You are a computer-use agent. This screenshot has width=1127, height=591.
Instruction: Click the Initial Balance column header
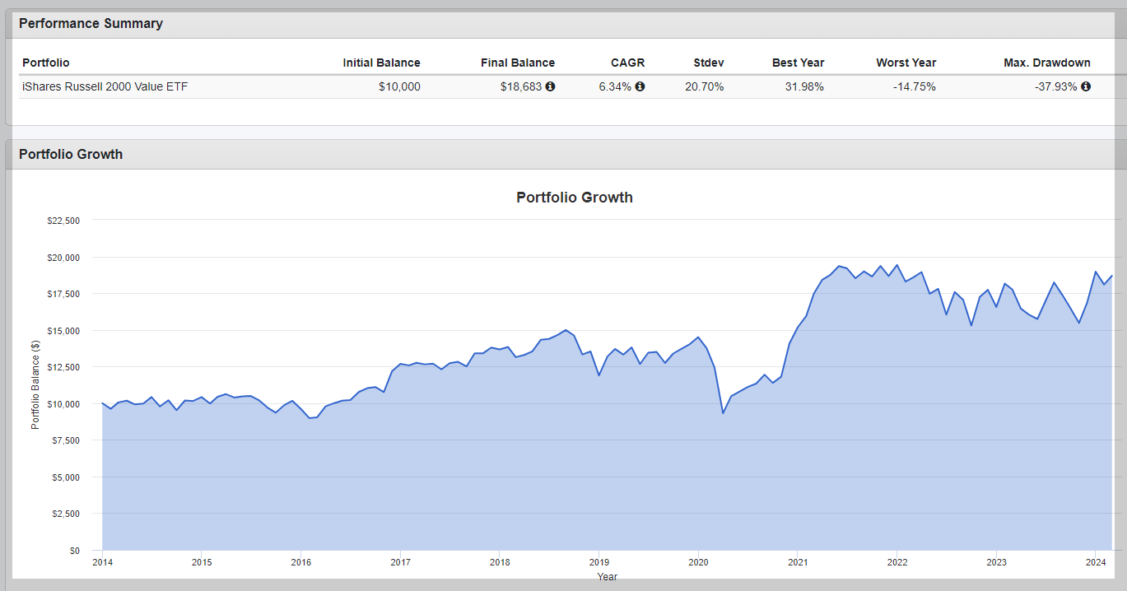pos(382,63)
